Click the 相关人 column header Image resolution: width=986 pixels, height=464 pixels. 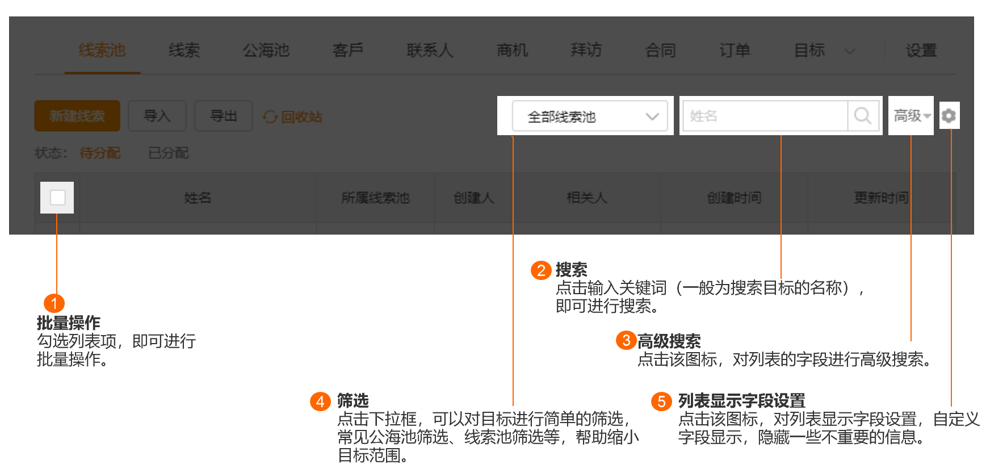point(587,198)
